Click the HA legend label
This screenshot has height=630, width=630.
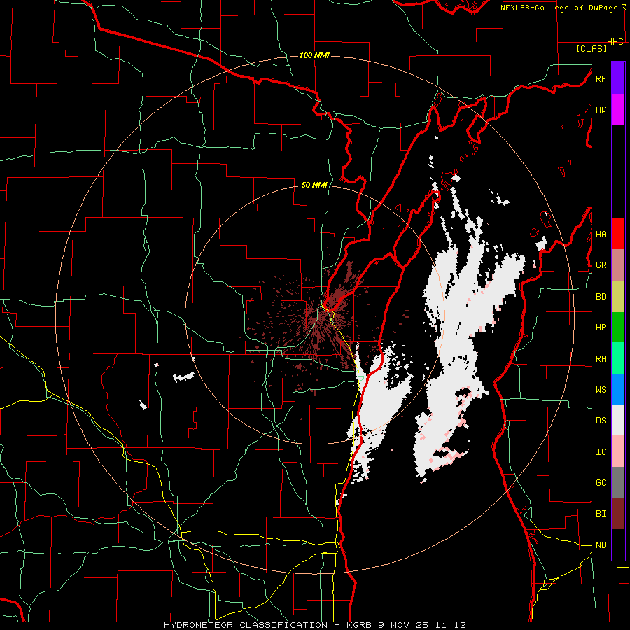pos(601,234)
